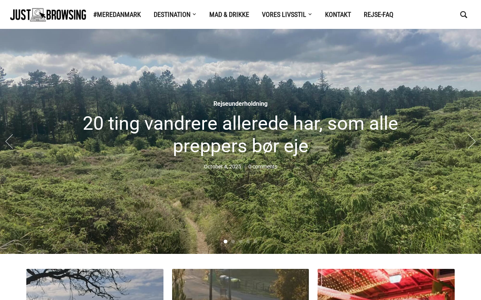
Task: Open the article thumbnail with red lights
Action: pos(386,284)
